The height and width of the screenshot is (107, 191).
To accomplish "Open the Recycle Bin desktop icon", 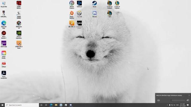I will [4, 4].
